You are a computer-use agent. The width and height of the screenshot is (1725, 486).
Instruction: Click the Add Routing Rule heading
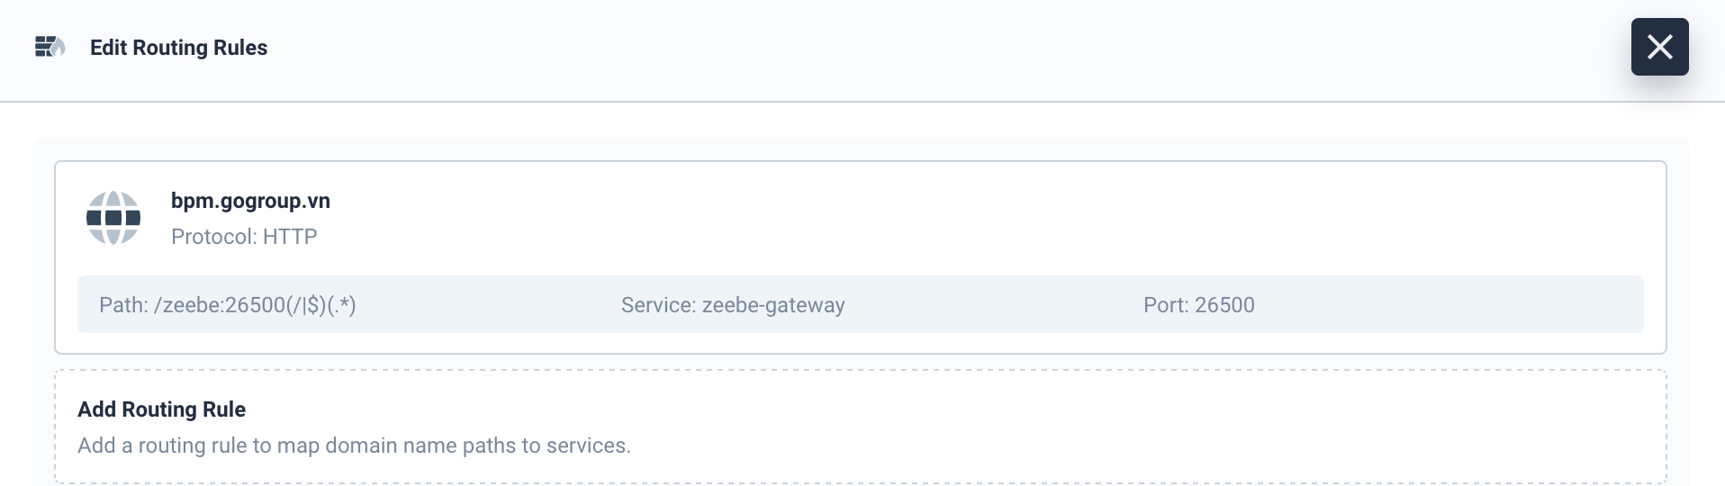(161, 409)
